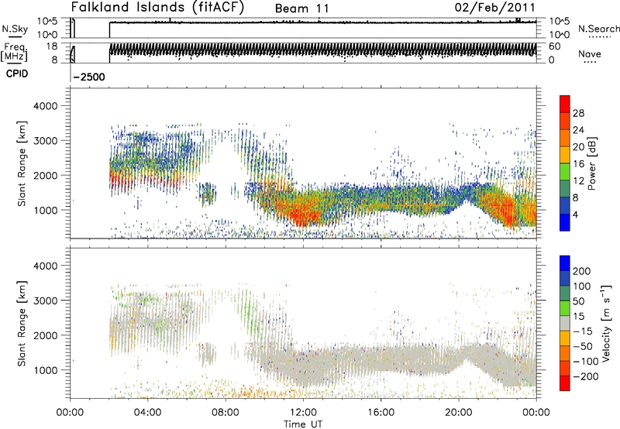Click the 'Beam 11' label
Screen dimensions: 620x429
(x=301, y=9)
